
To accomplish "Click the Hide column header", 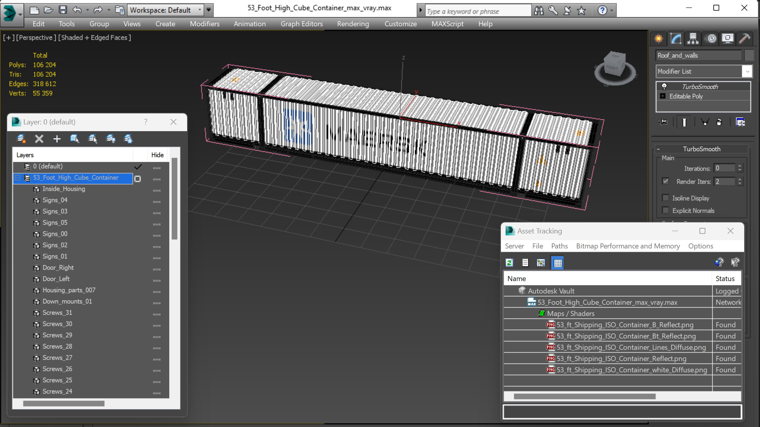I will pos(157,155).
